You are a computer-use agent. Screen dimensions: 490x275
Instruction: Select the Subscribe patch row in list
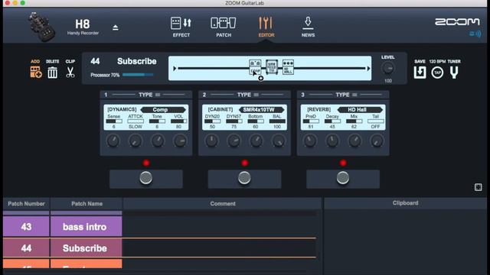(159, 248)
